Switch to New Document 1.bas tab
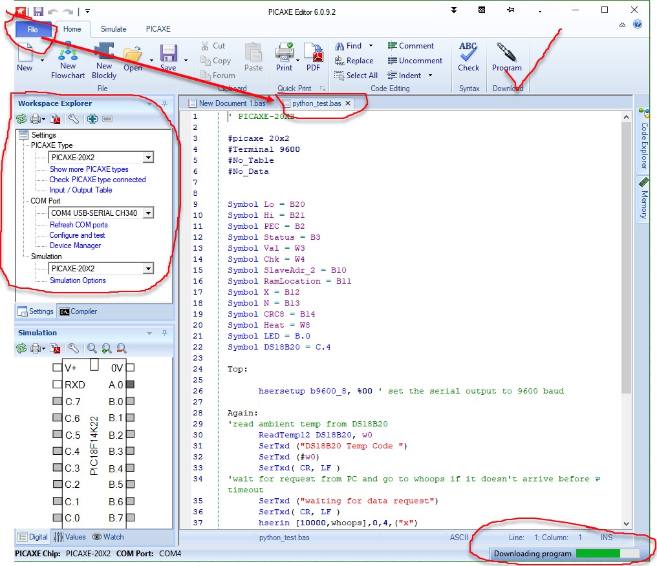 pos(227,103)
